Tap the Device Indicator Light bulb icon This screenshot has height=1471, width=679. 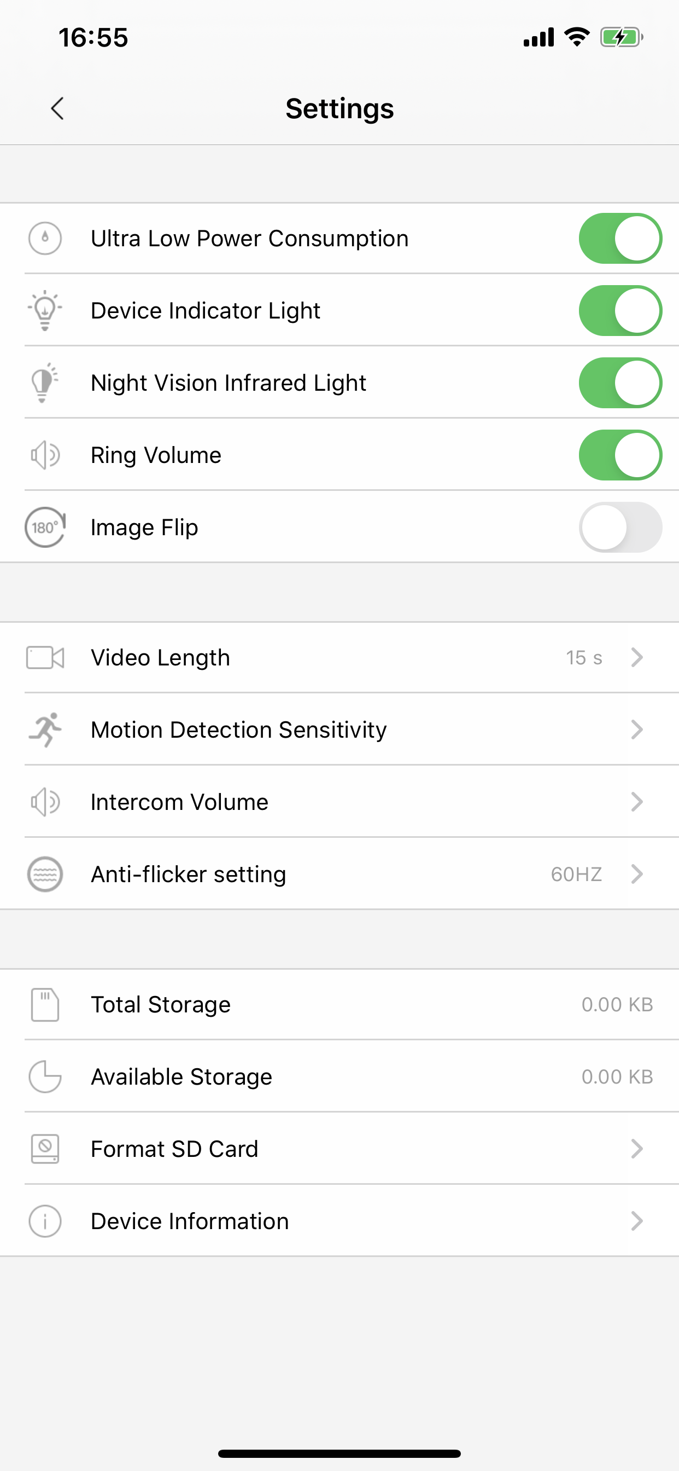coord(45,311)
